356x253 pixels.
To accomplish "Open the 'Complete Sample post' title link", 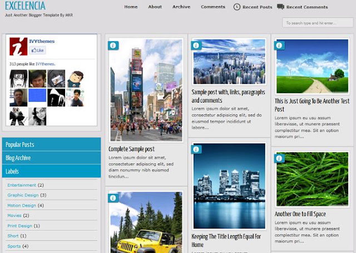I will coord(131,149).
